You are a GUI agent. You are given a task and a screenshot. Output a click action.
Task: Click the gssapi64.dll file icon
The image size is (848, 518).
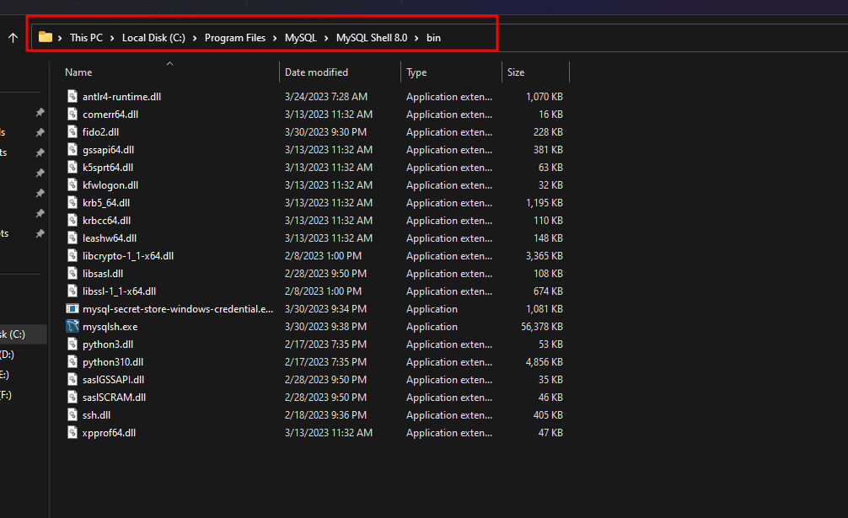coord(72,150)
